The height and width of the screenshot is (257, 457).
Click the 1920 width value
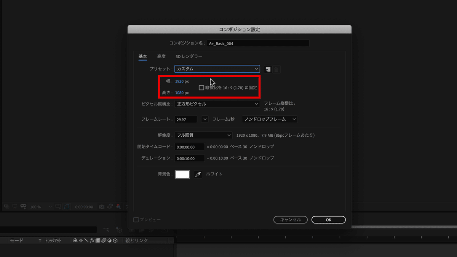tap(179, 81)
